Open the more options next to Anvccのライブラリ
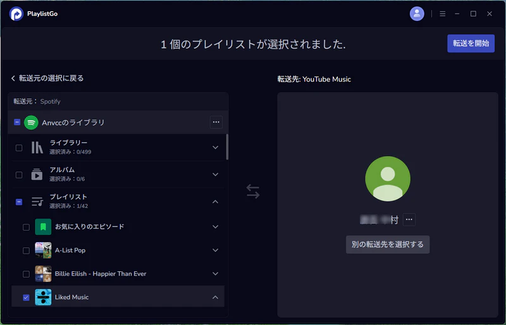This screenshot has height=325, width=506. 216,122
